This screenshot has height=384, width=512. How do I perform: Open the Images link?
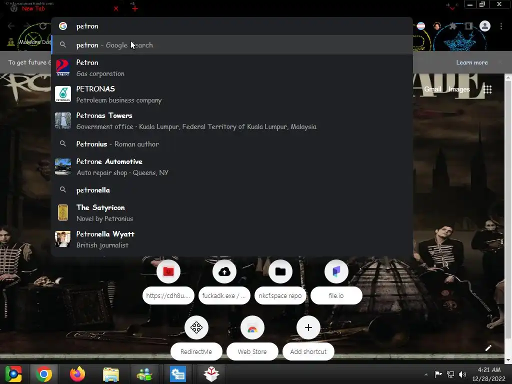(459, 89)
